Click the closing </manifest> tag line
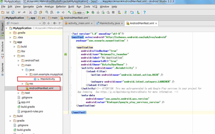 tap(79, 112)
